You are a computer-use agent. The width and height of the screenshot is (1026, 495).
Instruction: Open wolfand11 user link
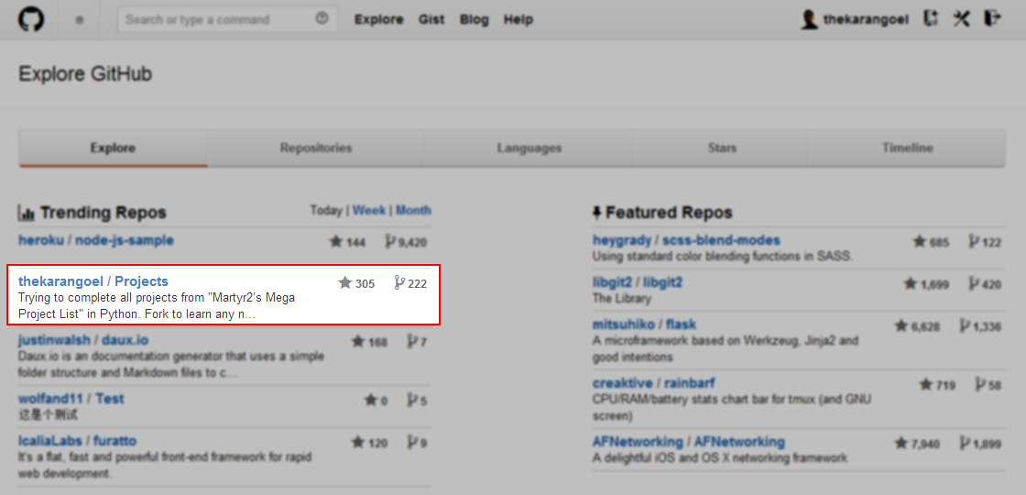point(51,399)
